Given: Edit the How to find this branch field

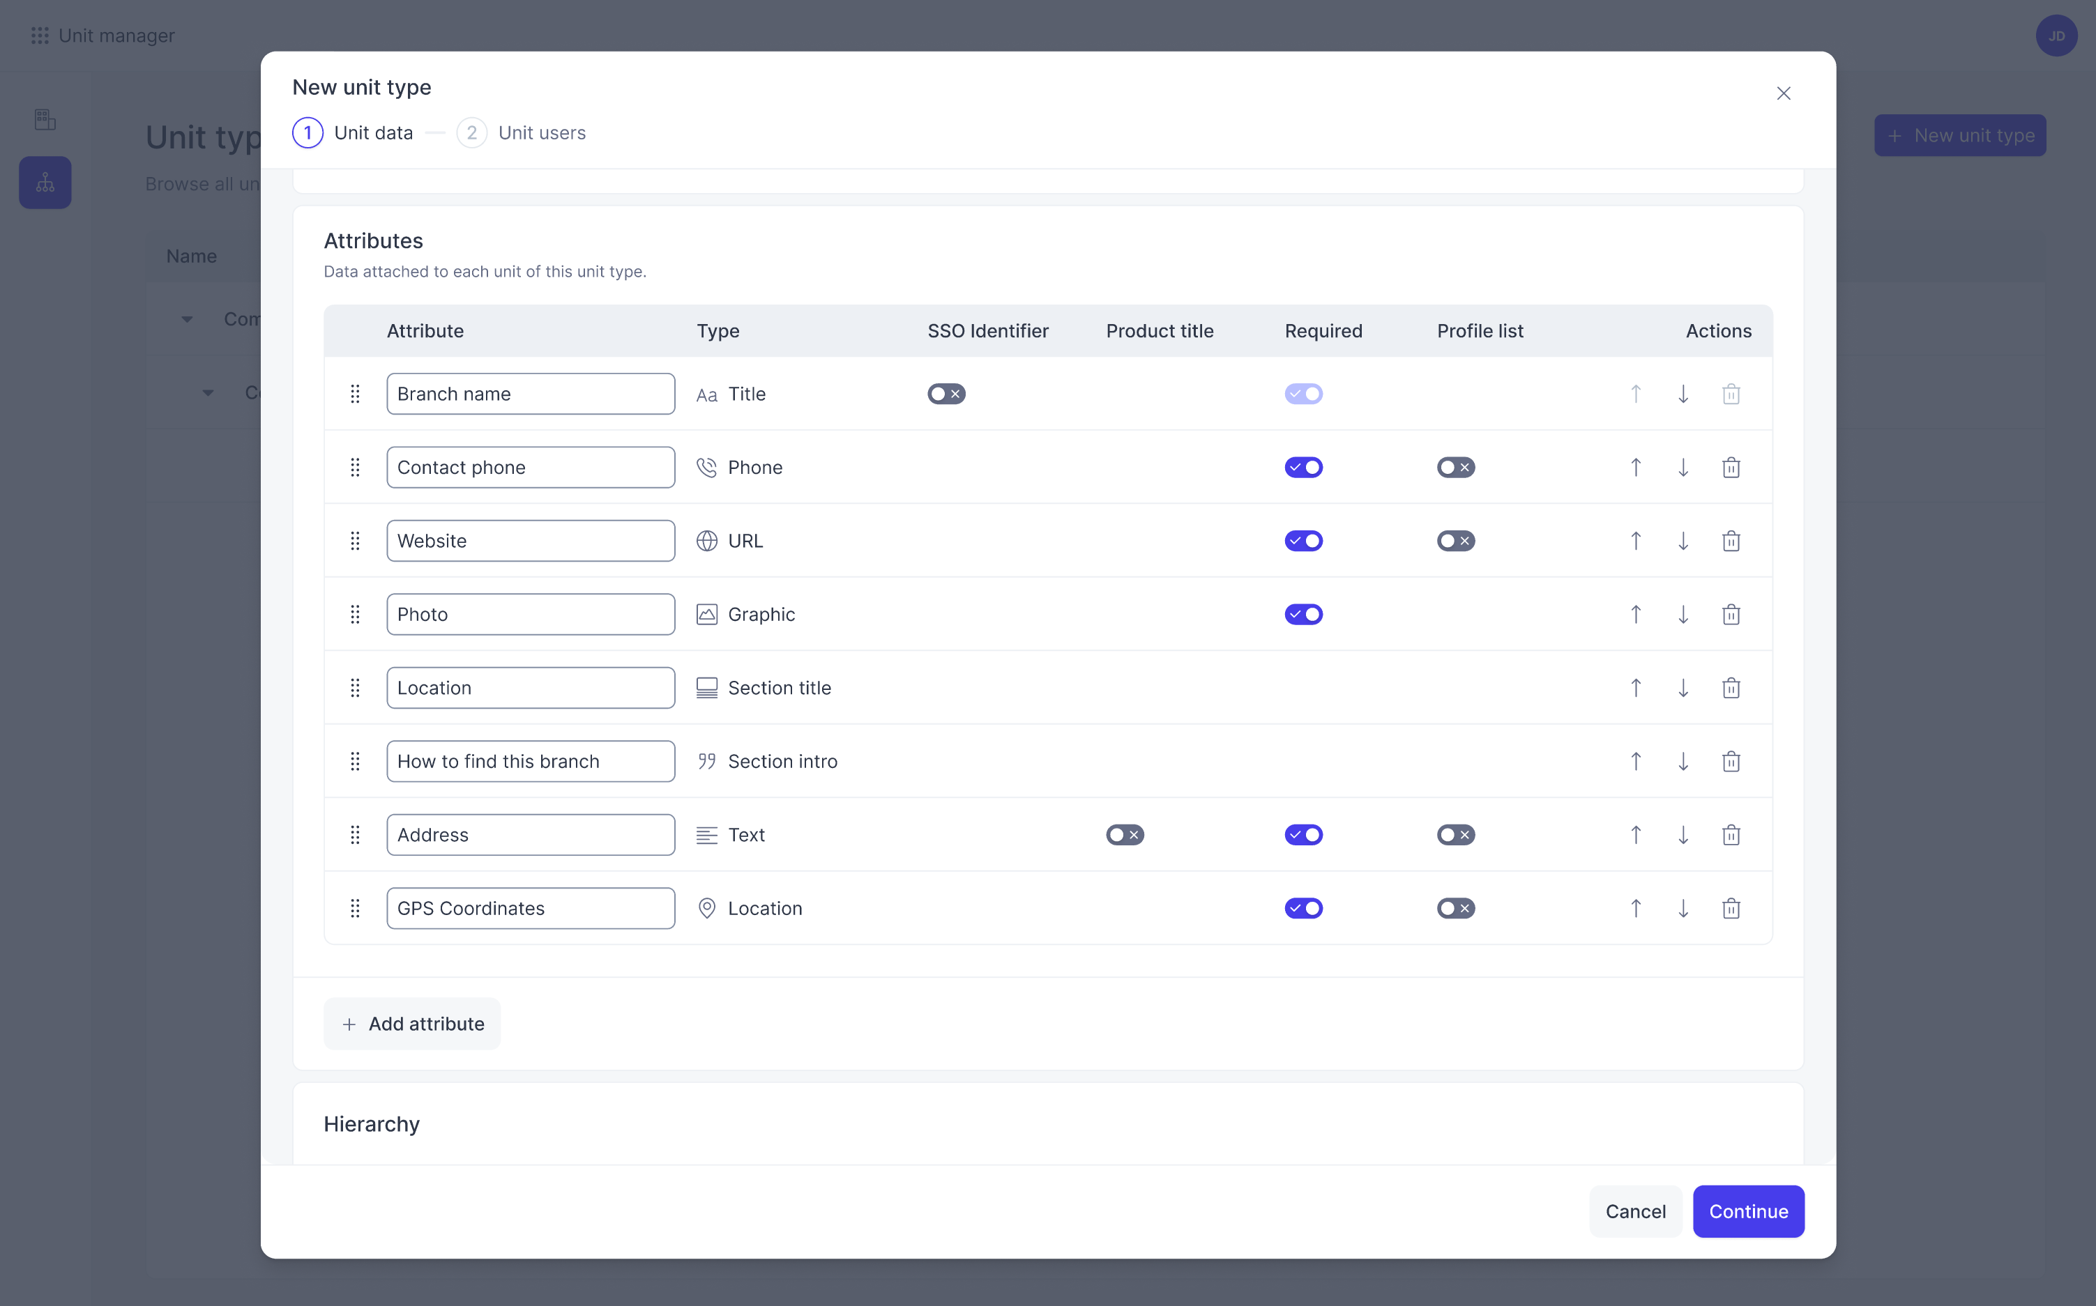Looking at the screenshot, I should 531,761.
